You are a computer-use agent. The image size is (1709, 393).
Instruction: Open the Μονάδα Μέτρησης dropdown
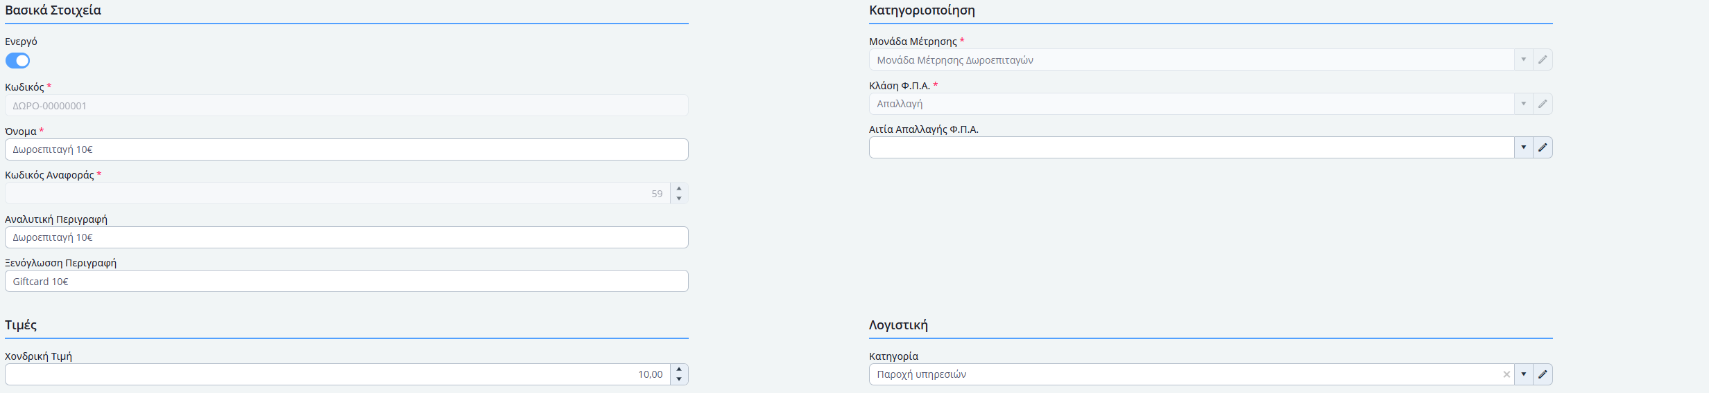[1523, 60]
